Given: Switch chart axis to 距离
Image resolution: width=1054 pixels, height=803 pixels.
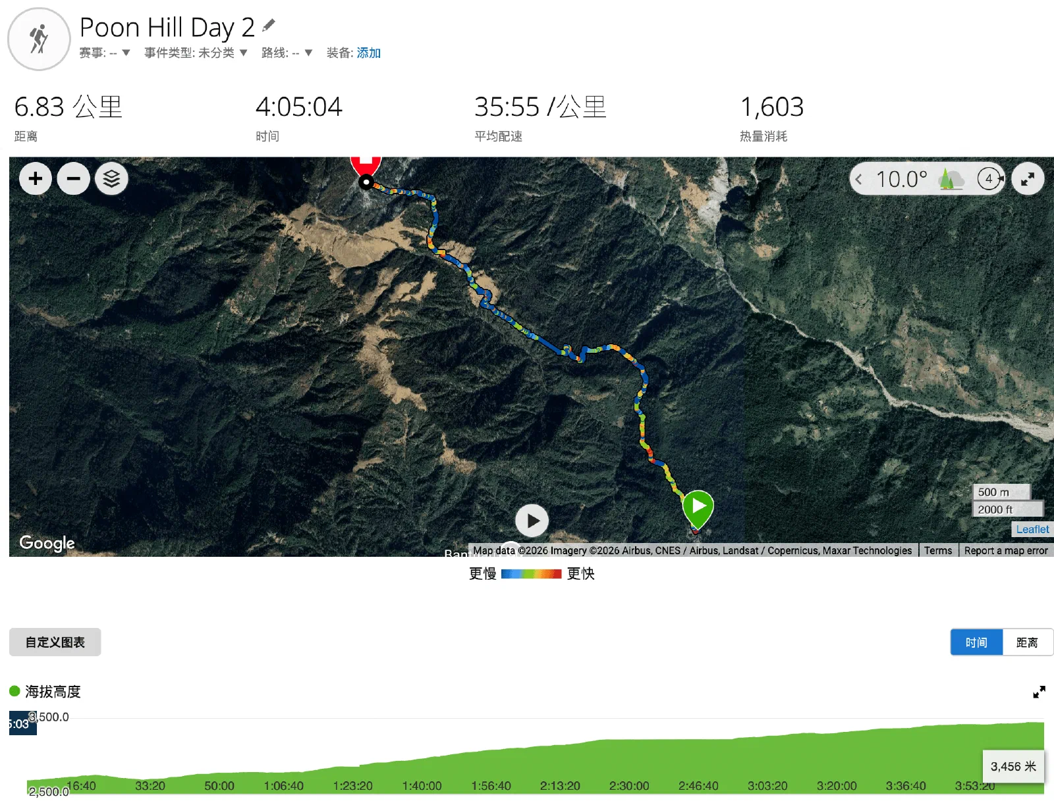Looking at the screenshot, I should (x=1027, y=642).
